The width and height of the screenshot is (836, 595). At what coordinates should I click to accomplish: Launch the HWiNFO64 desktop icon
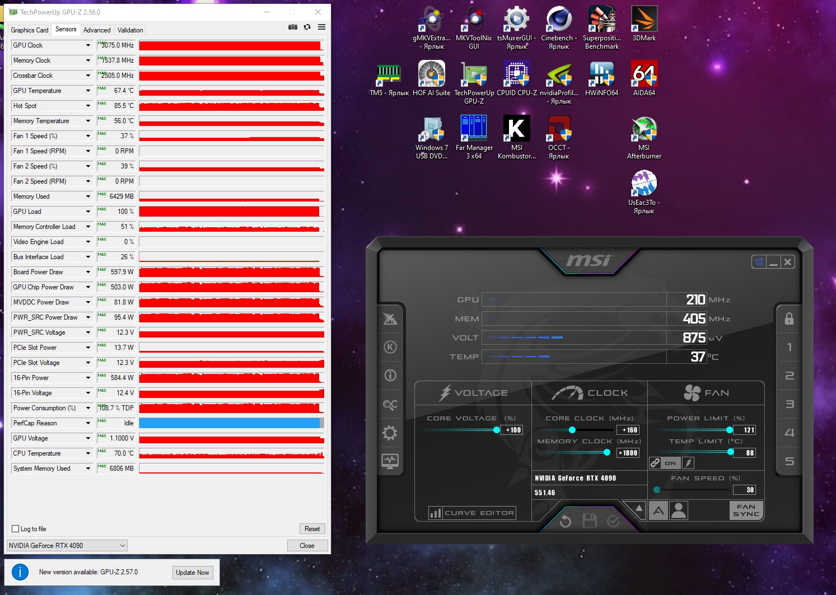tap(602, 78)
